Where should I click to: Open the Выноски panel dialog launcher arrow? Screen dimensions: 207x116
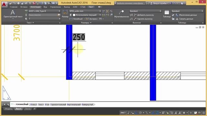tap(161, 23)
